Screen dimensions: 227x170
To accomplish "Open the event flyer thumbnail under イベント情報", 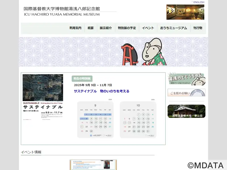I will click(x=93, y=165).
